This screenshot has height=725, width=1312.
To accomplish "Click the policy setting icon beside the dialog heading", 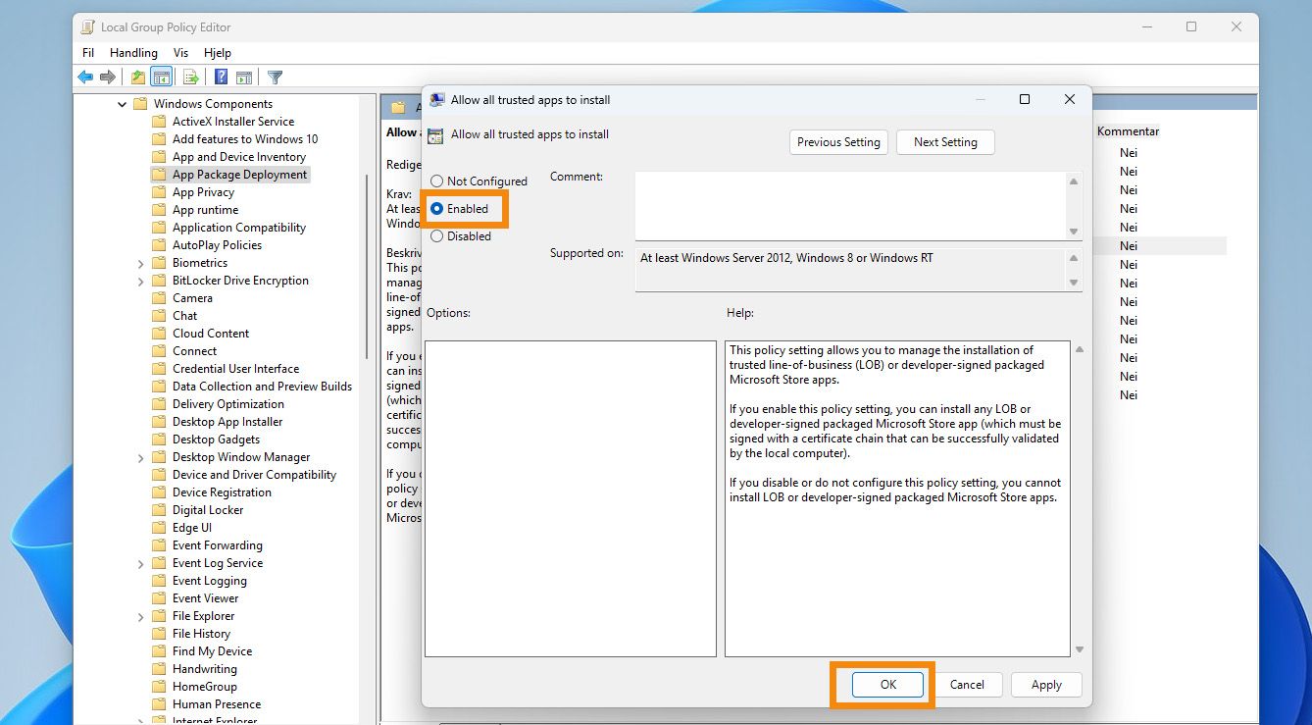I will tap(435, 135).
